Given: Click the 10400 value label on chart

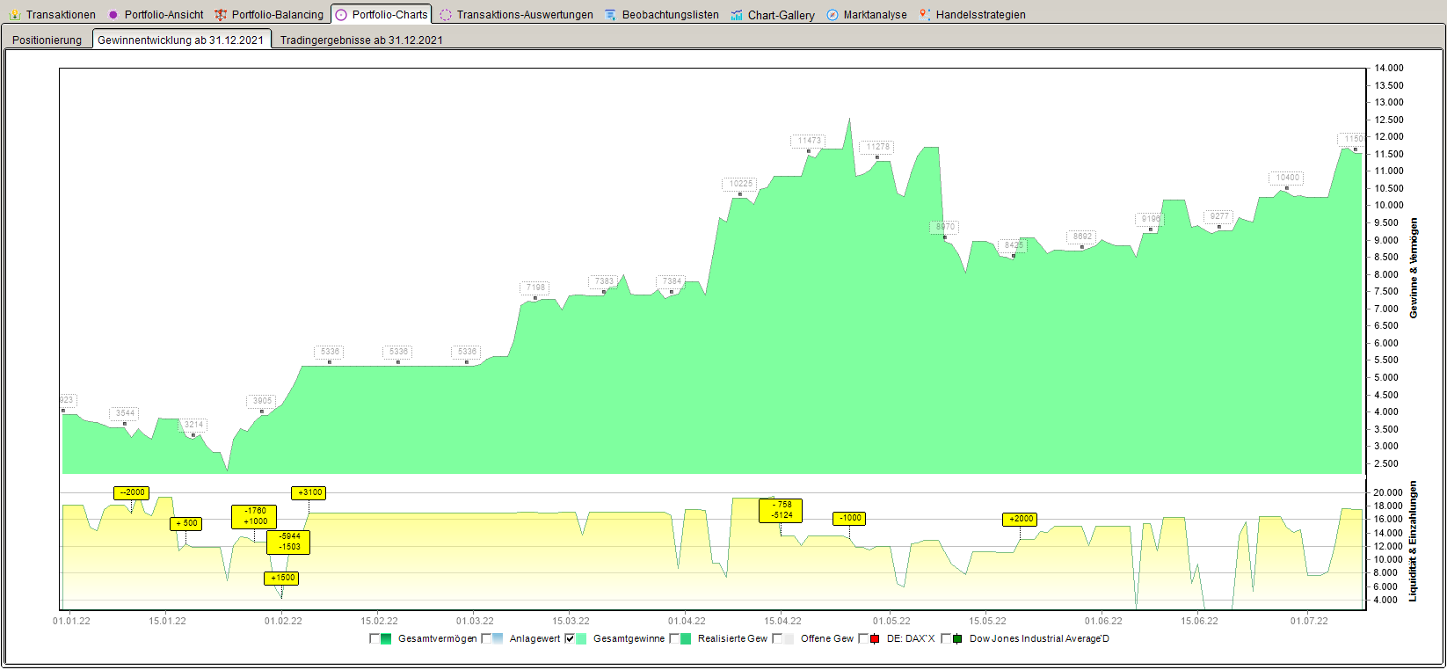Looking at the screenshot, I should pos(1287,178).
